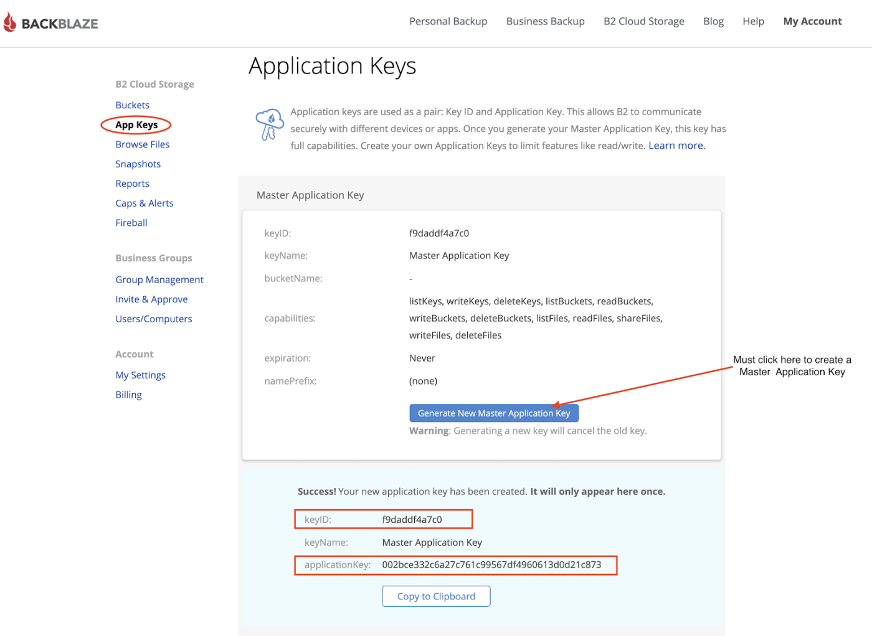The image size is (872, 636).
Task: Open Group Management
Action: tap(159, 279)
